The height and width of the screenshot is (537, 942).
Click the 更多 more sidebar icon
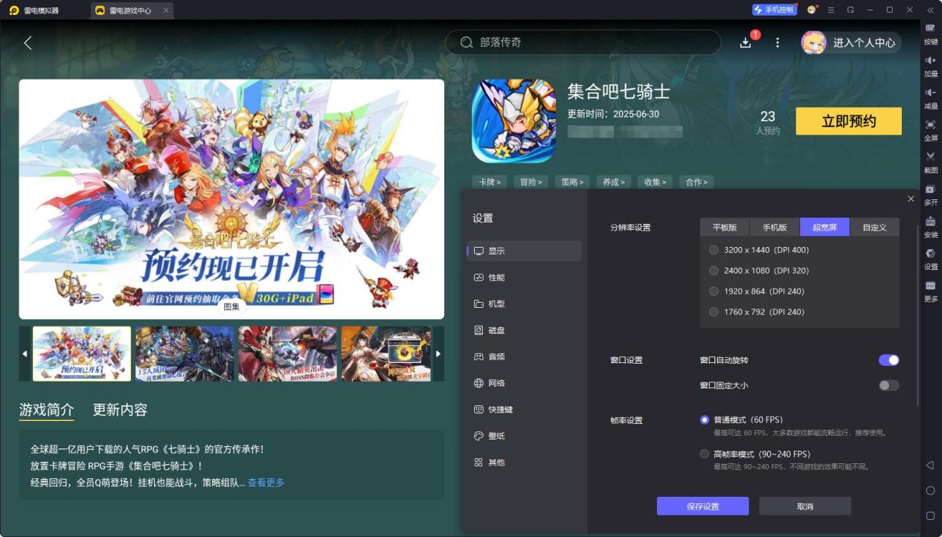[x=930, y=286]
